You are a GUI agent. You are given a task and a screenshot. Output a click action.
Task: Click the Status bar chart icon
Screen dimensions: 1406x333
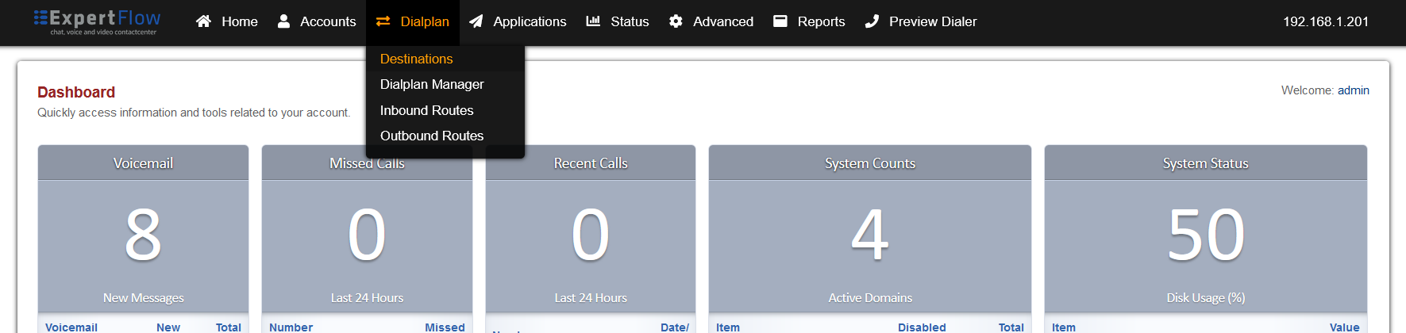593,21
